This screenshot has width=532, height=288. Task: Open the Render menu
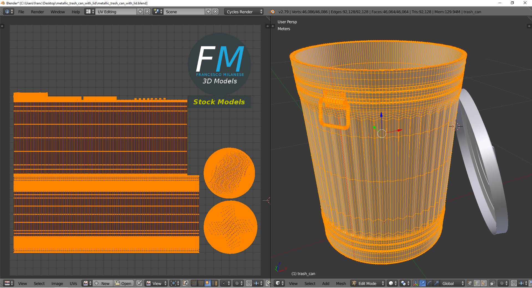tap(37, 12)
